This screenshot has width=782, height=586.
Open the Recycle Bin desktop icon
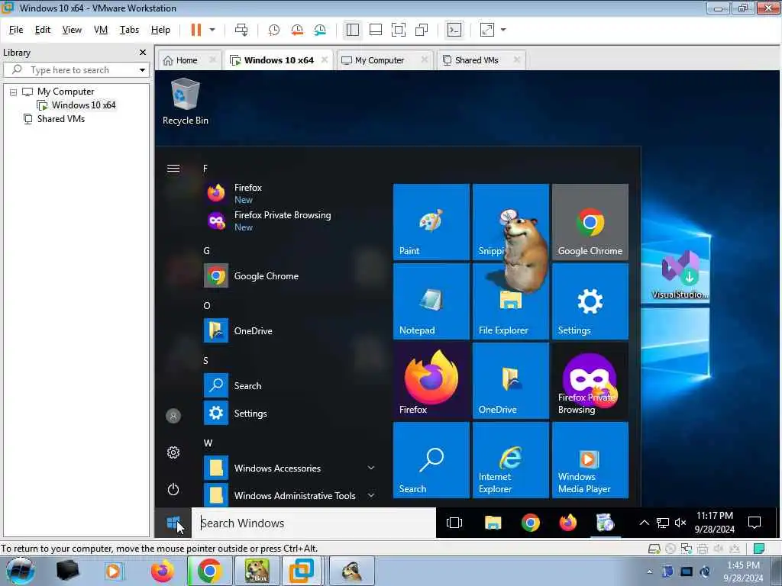[185, 101]
